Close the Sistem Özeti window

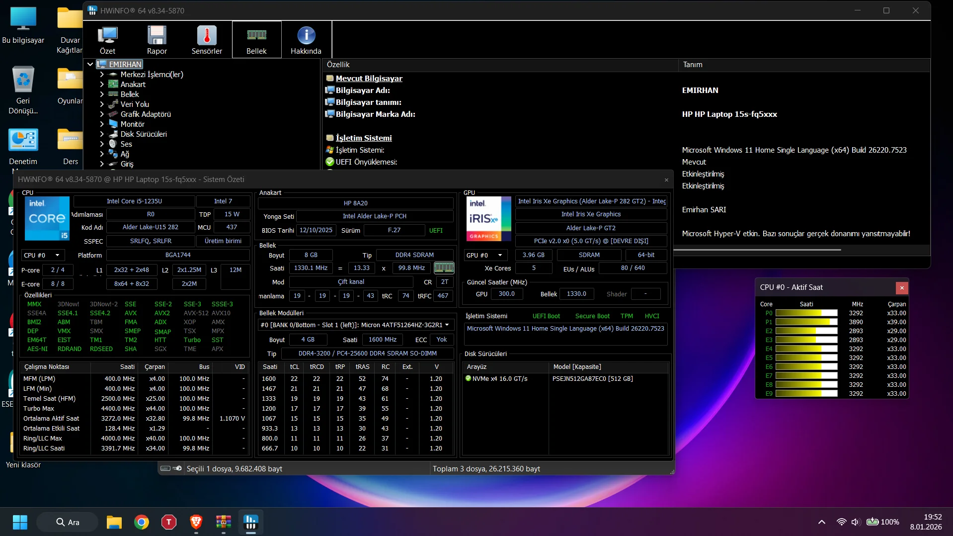[666, 180]
